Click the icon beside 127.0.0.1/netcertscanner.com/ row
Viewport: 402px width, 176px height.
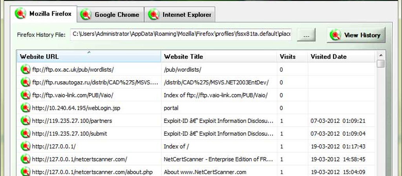26,159
